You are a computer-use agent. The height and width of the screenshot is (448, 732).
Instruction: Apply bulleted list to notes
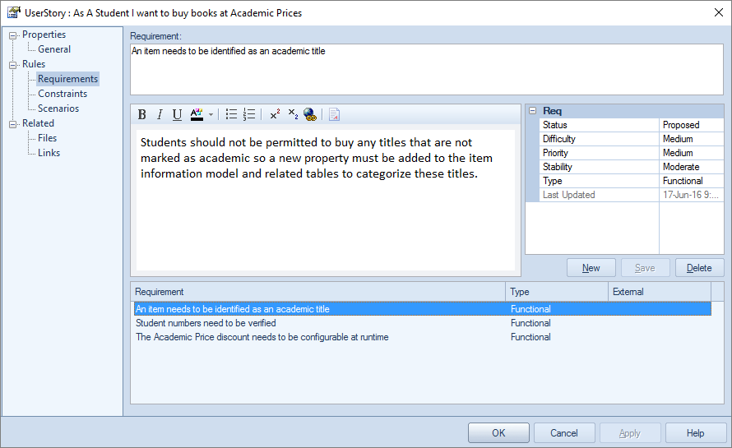tap(232, 115)
